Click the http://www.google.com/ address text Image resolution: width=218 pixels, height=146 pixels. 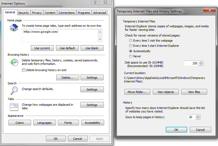[41, 32]
